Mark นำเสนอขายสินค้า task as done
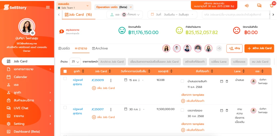This screenshot has width=277, height=136. 182,81
